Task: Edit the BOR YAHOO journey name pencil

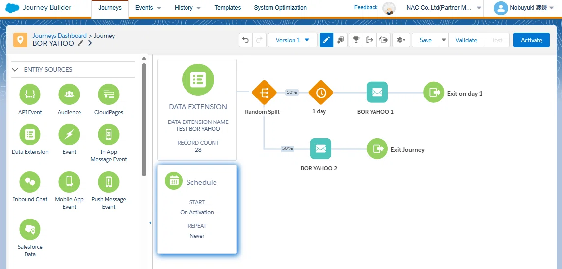Action: (81, 43)
